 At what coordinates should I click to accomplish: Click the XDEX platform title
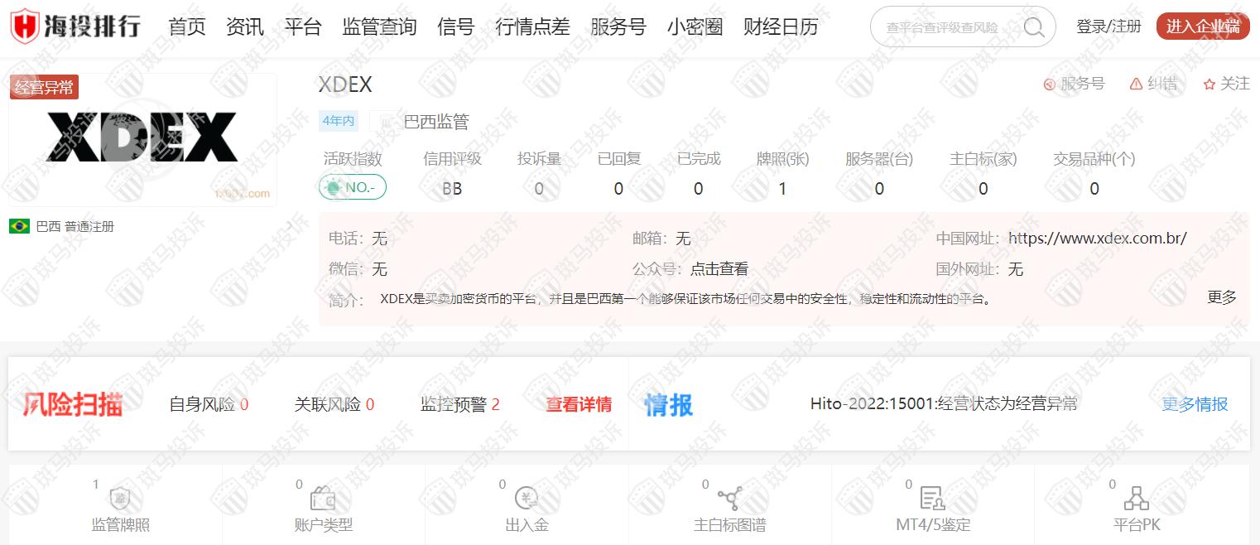point(345,84)
